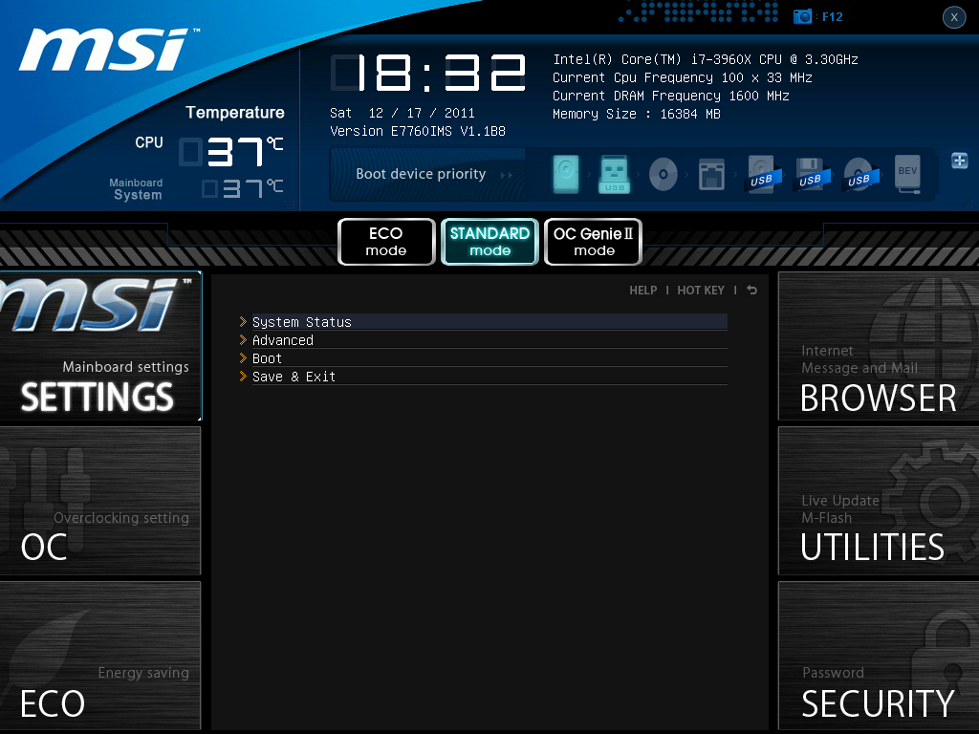The image size is (979, 734).
Task: Close the BIOS with the X button
Action: (954, 17)
